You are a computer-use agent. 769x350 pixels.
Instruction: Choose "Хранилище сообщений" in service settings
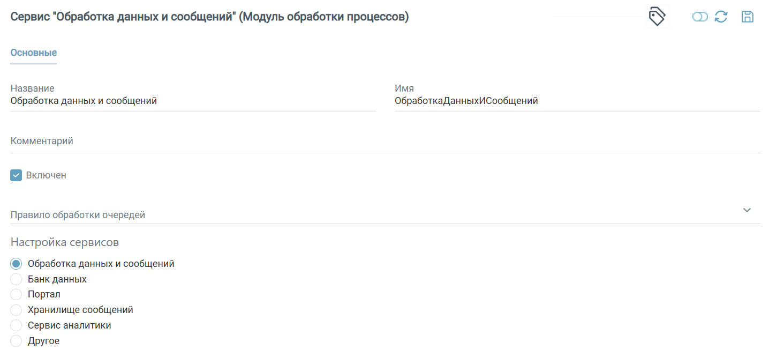click(x=16, y=310)
